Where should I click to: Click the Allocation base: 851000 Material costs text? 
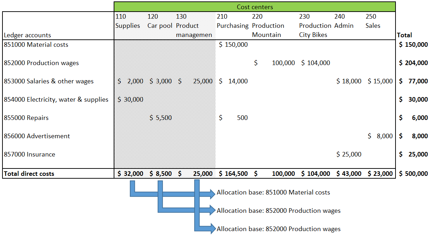273,192
